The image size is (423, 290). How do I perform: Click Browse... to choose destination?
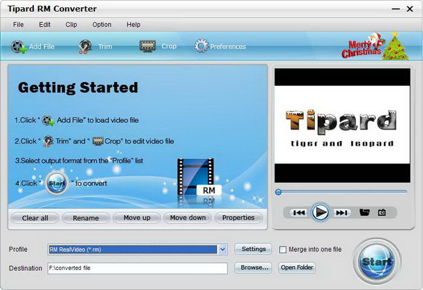tap(253, 268)
